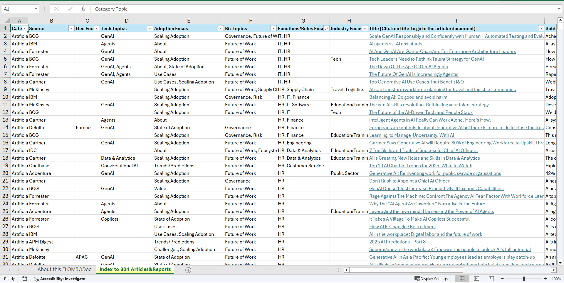Select the 'APM Digest' source cell

coord(51,242)
